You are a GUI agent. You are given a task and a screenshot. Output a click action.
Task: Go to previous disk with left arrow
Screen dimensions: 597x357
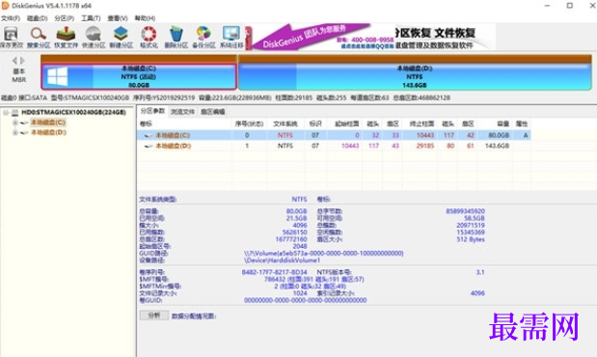coord(14,61)
